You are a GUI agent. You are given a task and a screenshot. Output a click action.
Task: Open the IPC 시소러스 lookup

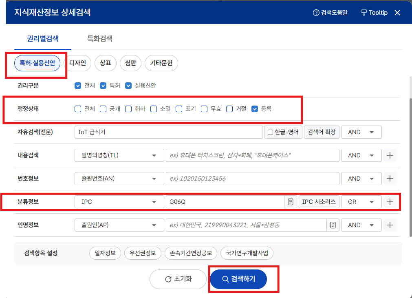(318, 201)
